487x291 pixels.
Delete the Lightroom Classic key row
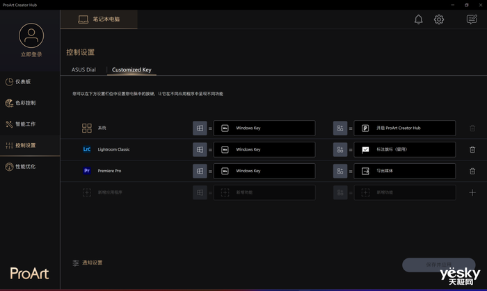472,149
